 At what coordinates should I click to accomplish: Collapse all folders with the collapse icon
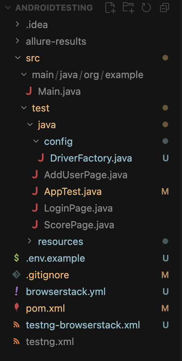[x=164, y=8]
